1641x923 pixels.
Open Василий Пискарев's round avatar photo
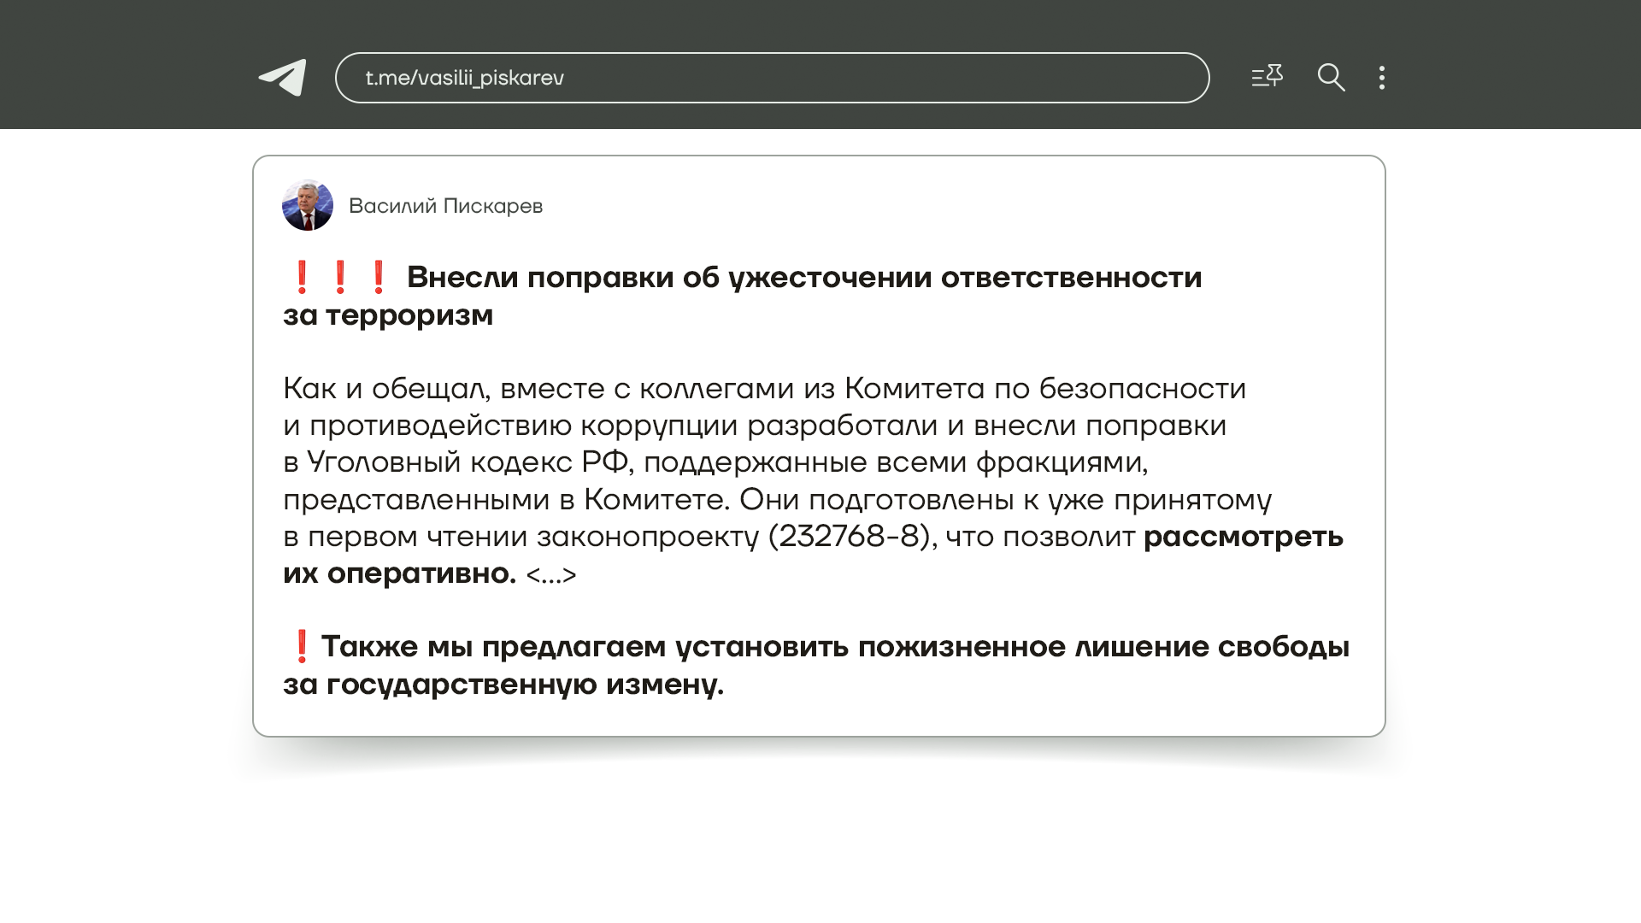click(308, 205)
